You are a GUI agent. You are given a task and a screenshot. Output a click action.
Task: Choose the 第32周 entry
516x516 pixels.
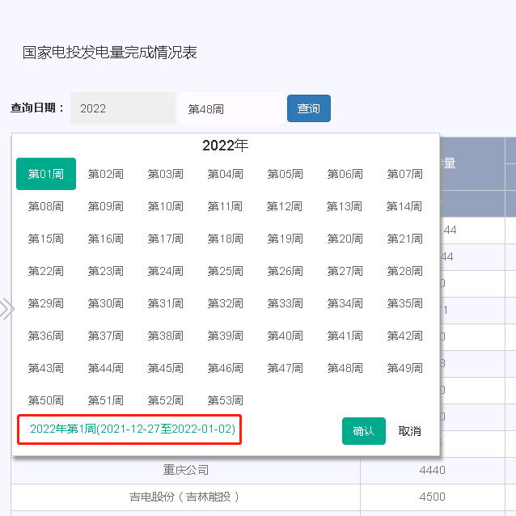[226, 303]
